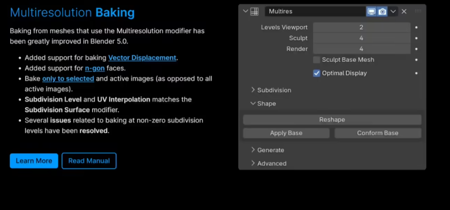
Task: Expand the Subdivision subpanel
Action: (271, 90)
